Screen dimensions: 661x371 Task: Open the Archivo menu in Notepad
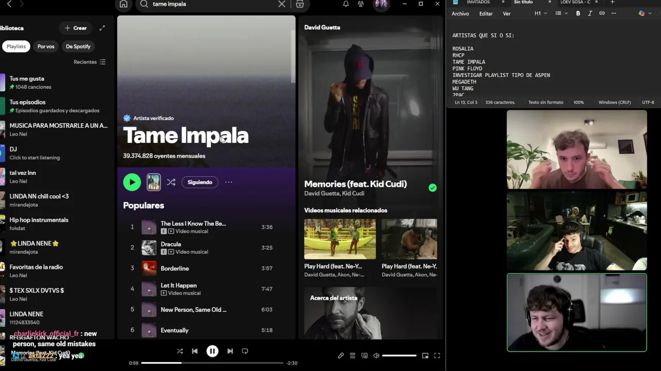460,14
